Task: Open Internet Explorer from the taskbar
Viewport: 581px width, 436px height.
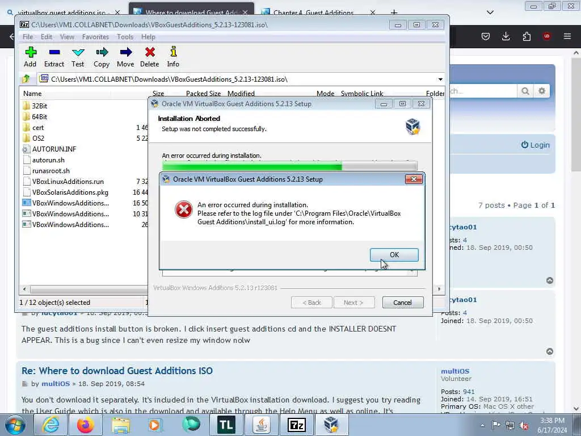Action: point(50,425)
